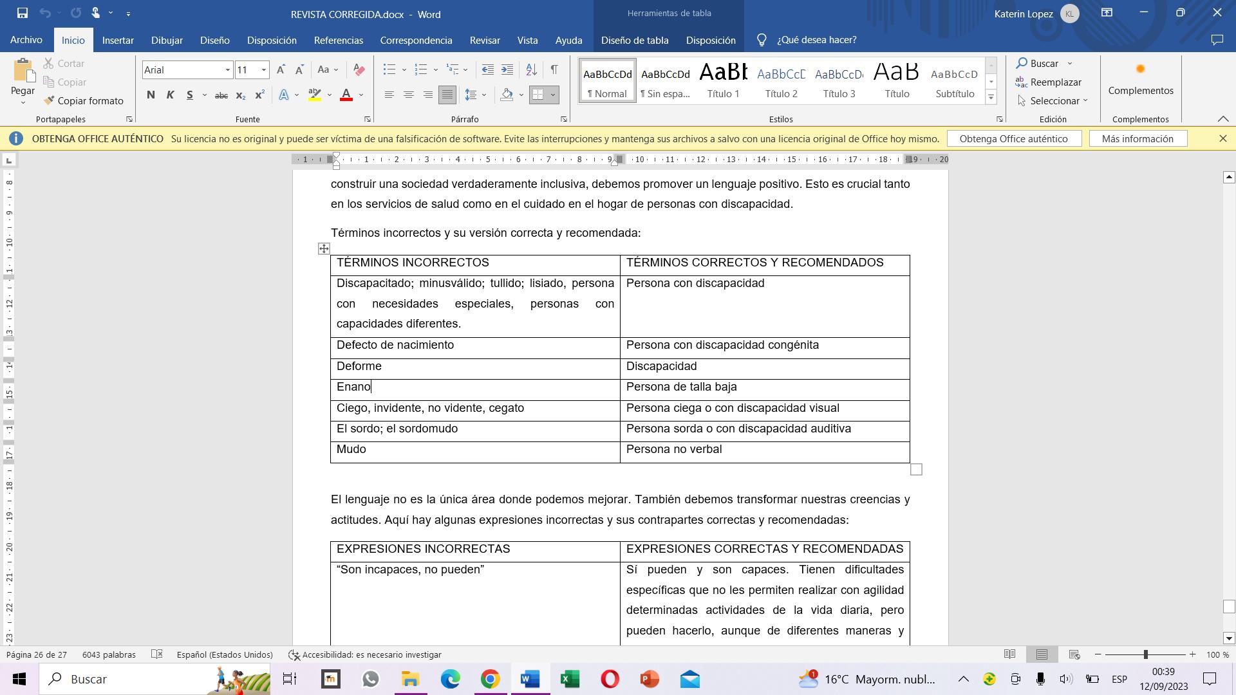Click the red font color swatch
This screenshot has height=695, width=1236.
click(x=346, y=95)
